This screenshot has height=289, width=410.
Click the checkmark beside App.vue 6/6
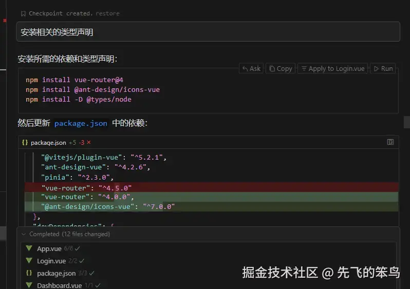(x=78, y=248)
